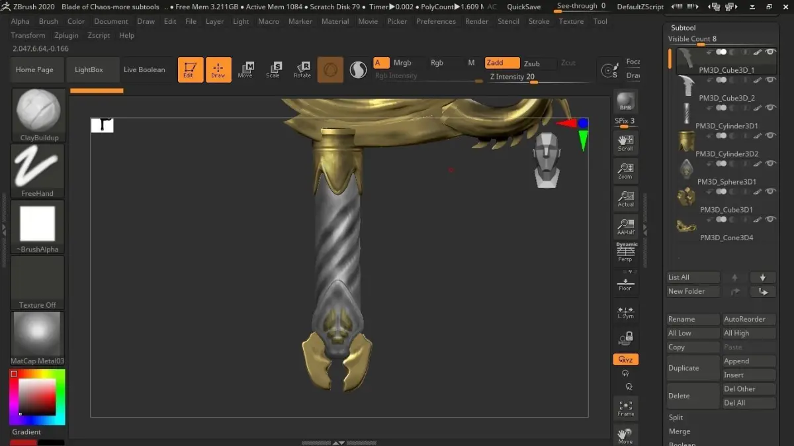794x446 pixels.
Task: Click the Scroll canvas icon
Action: pos(625,142)
